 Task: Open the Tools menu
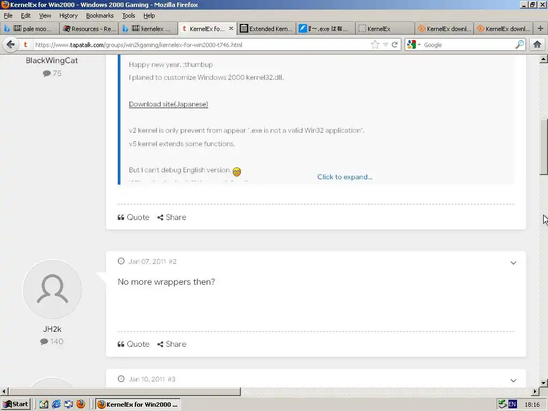point(128,16)
